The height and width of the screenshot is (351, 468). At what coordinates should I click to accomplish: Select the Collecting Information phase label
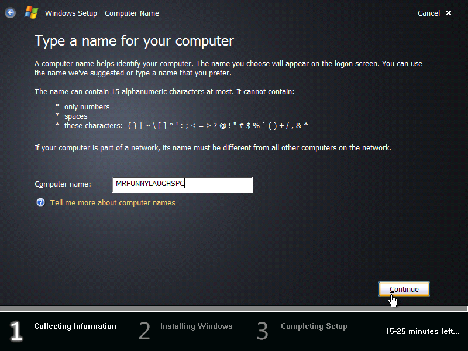75,326
